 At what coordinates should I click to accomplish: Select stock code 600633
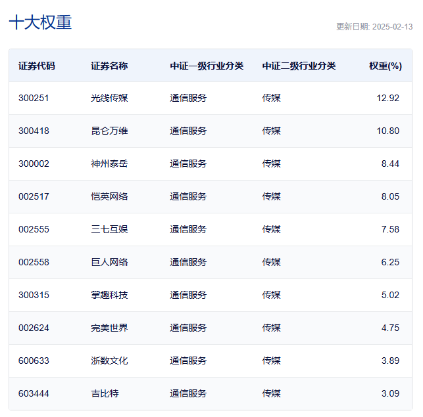tap(34, 361)
